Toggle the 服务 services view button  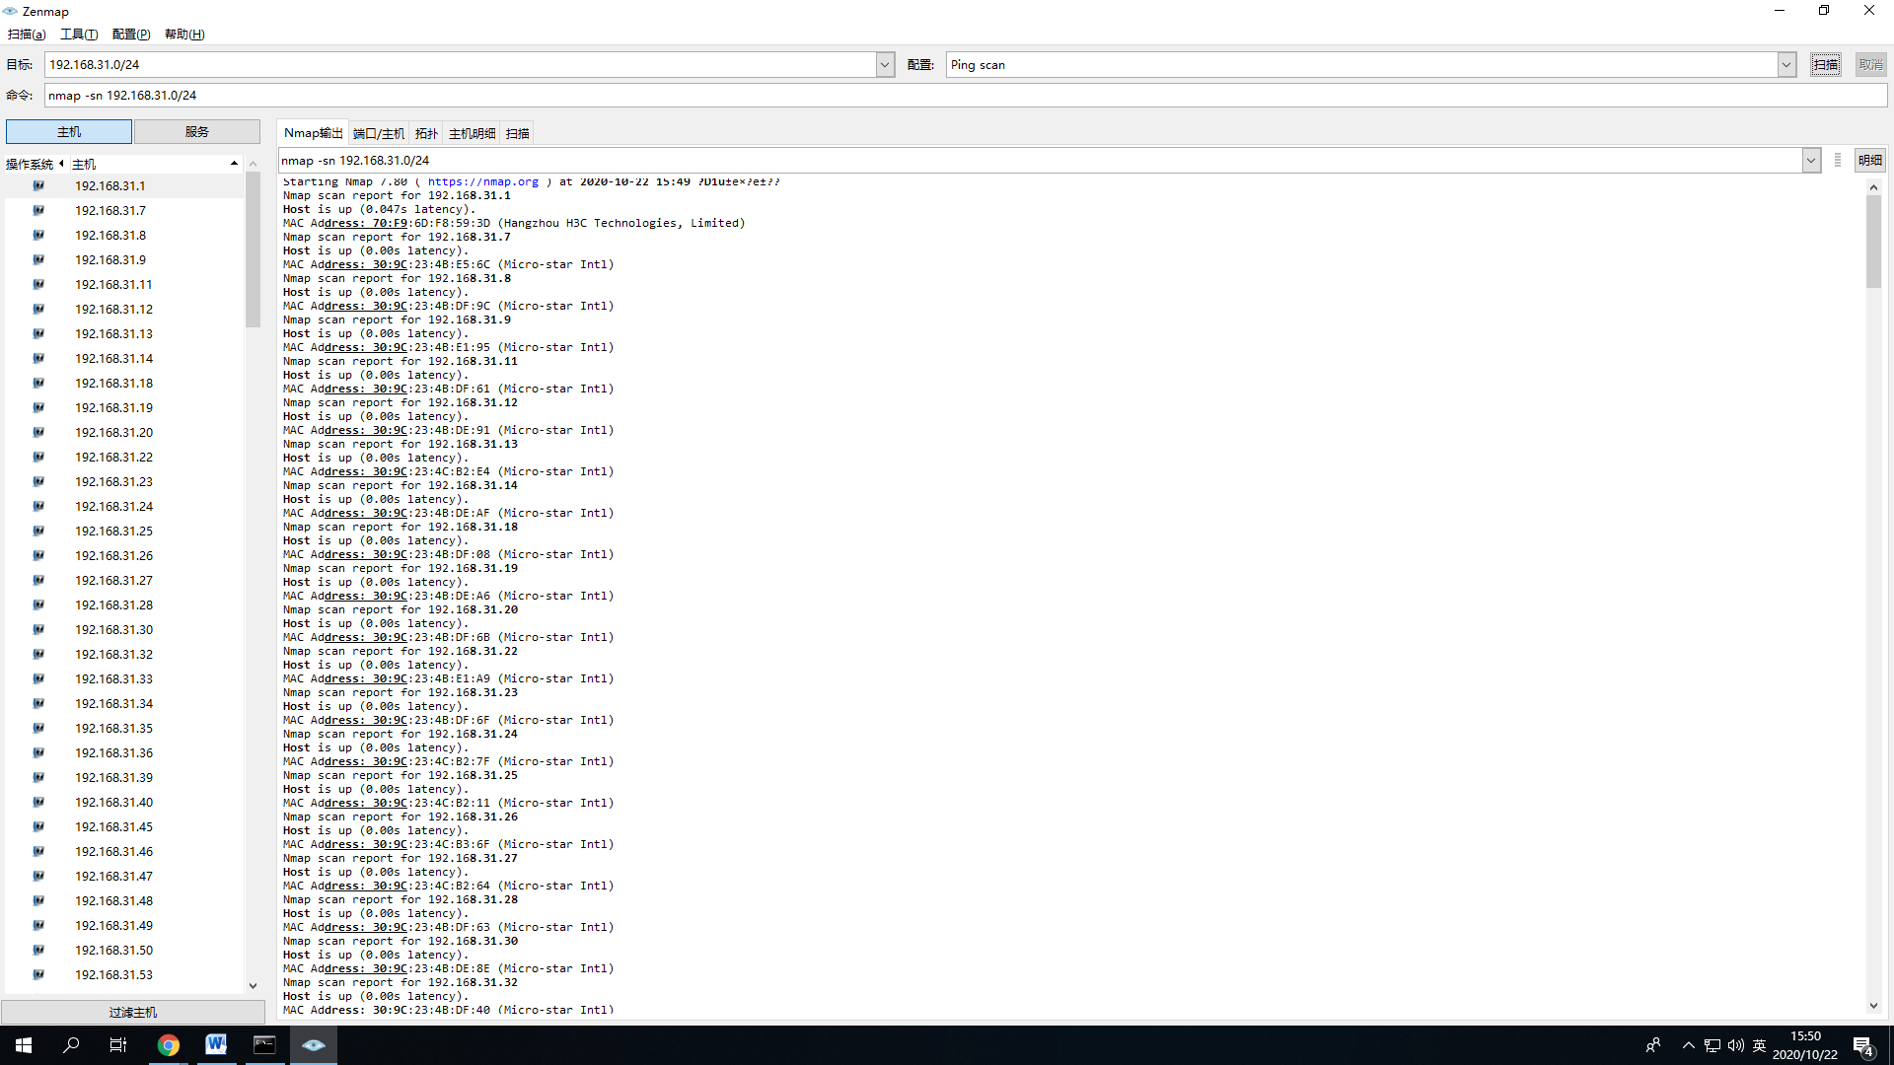(x=197, y=132)
